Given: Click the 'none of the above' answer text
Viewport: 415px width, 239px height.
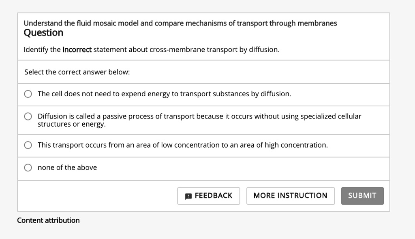Looking at the screenshot, I should [67, 168].
